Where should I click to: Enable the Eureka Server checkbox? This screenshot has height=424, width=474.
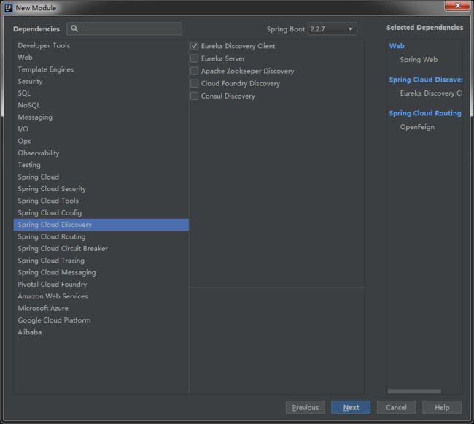(195, 58)
